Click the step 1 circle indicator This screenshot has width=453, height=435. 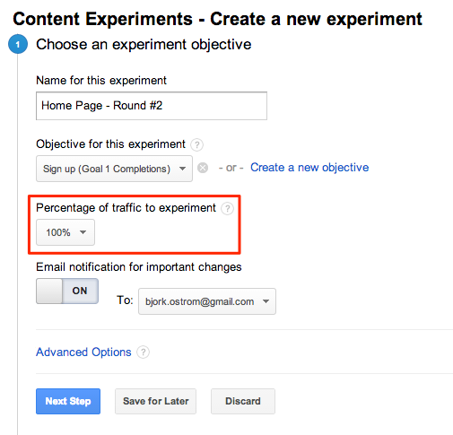(x=18, y=44)
